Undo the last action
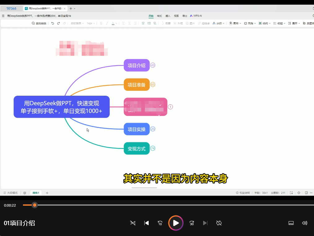The width and height of the screenshot is (314, 236). click(x=53, y=23)
